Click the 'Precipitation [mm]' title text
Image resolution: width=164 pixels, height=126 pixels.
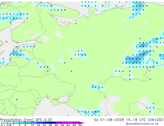point(17,120)
